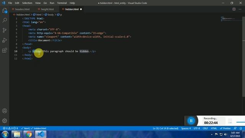
Task: Click the Action Center flag tray icon
Action: point(216,134)
